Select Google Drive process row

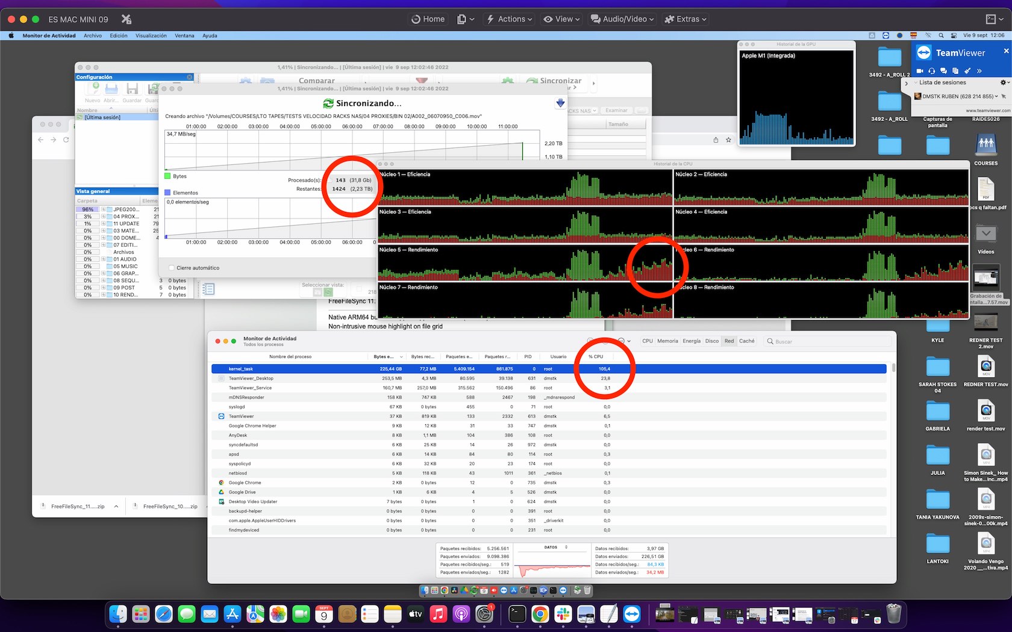(549, 492)
